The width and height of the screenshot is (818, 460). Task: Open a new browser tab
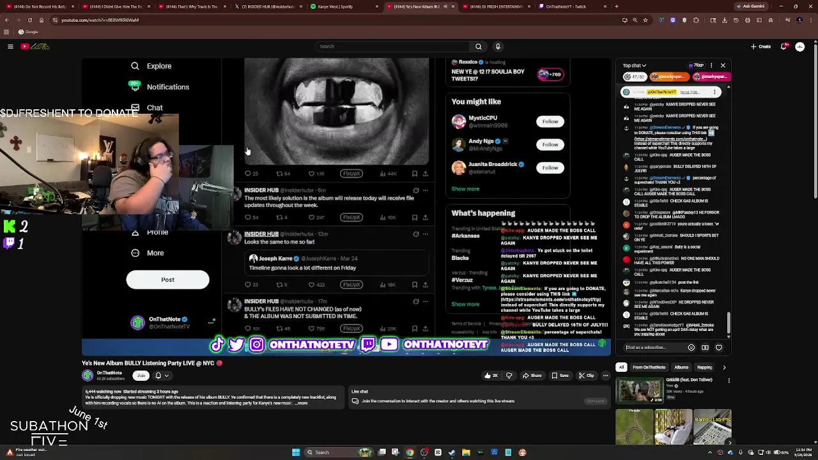(616, 6)
